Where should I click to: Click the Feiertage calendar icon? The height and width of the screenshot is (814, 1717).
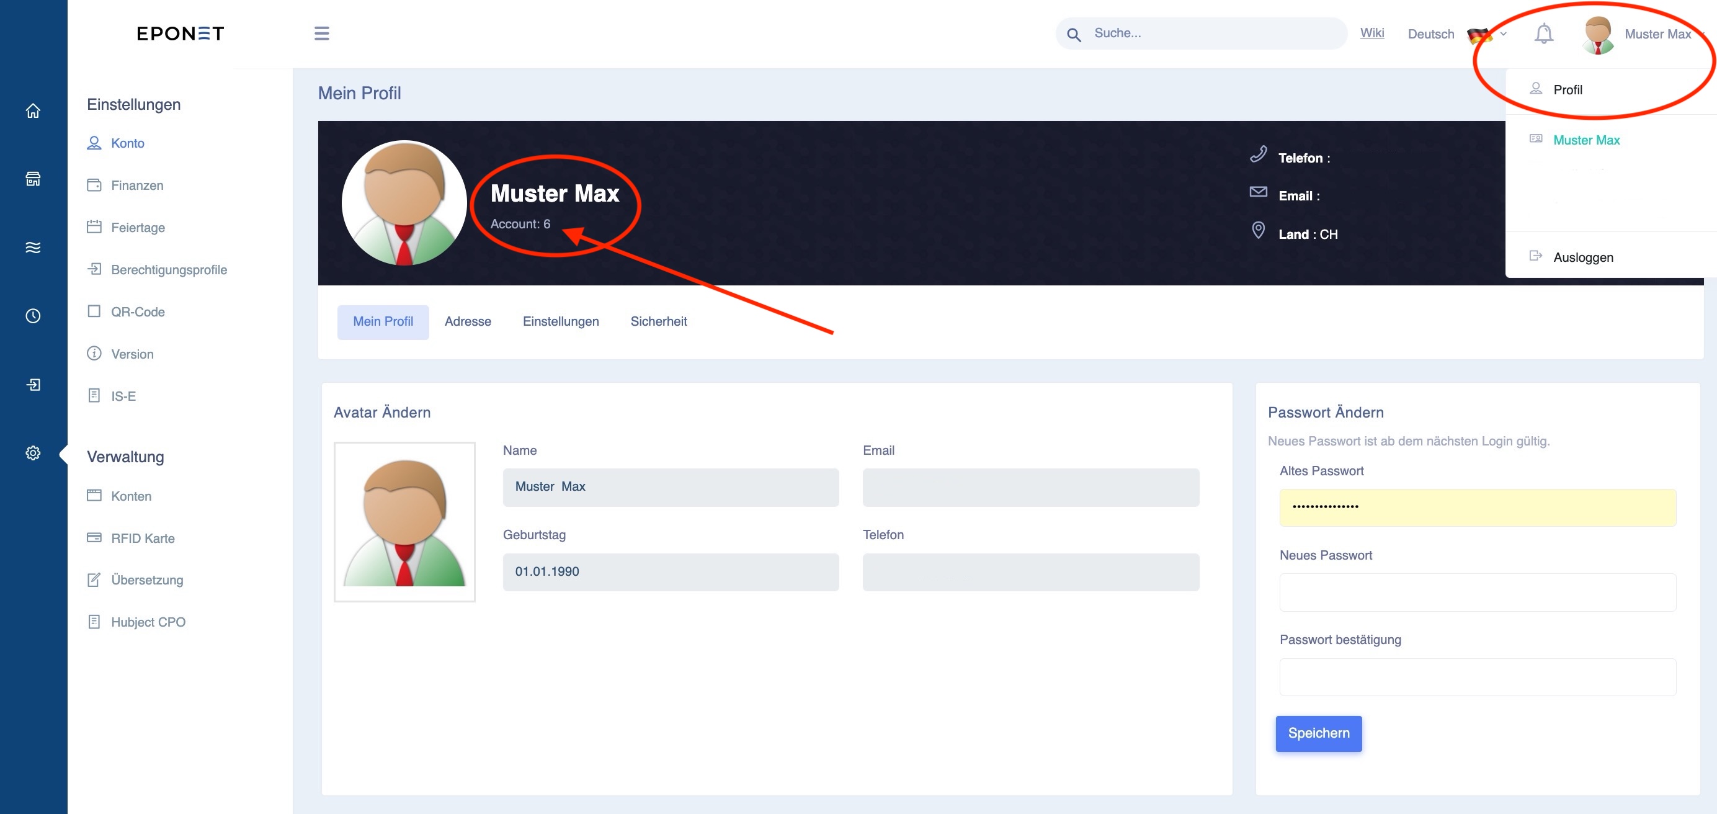tap(94, 226)
